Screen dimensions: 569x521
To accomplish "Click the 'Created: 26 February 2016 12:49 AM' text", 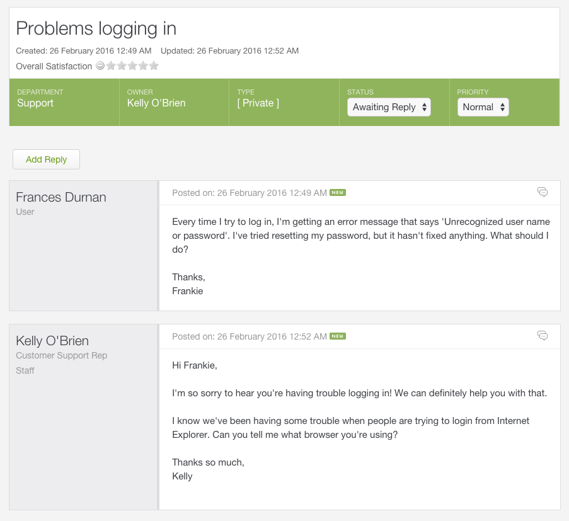I will [83, 51].
